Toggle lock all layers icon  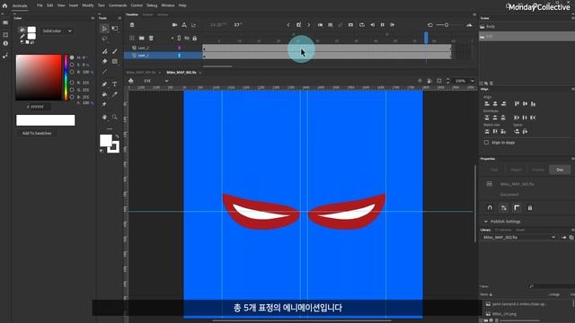pos(195,38)
